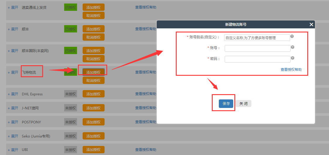The width and height of the screenshot is (329, 155).
Task: Expand the DHL Express row
Action: point(13,94)
